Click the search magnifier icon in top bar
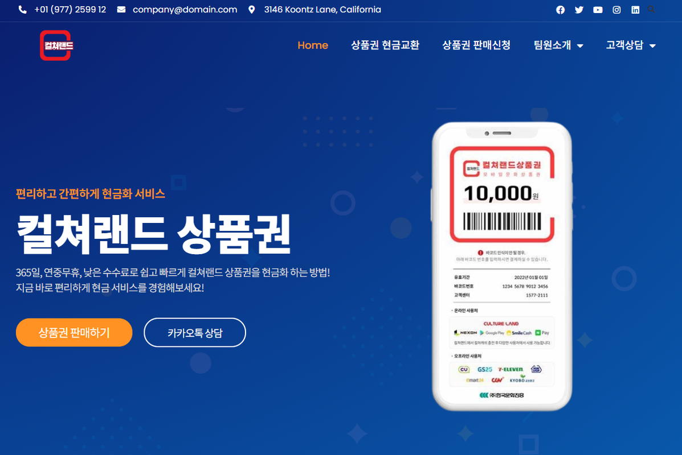The image size is (682, 455). point(651,9)
